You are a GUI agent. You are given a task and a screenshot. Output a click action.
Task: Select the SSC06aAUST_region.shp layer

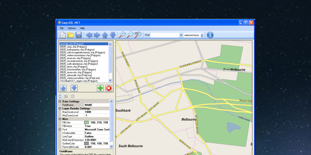84,81
